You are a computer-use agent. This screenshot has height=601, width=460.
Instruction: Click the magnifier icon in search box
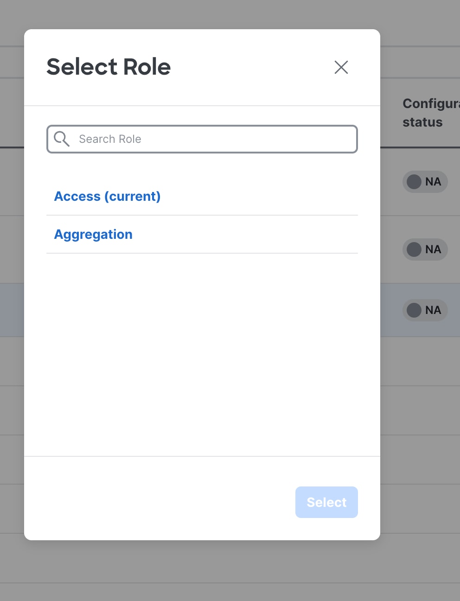(x=62, y=139)
